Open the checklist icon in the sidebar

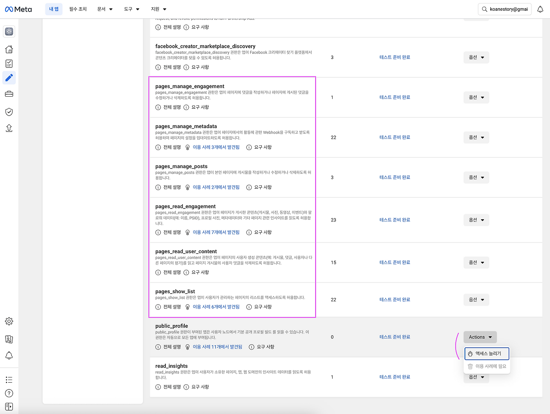[9, 64]
